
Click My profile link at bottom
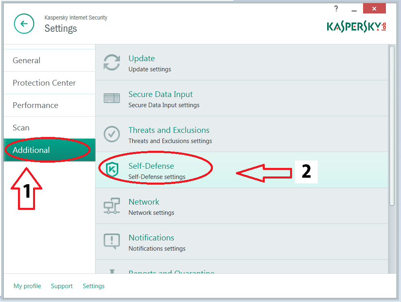pyautogui.click(x=27, y=286)
